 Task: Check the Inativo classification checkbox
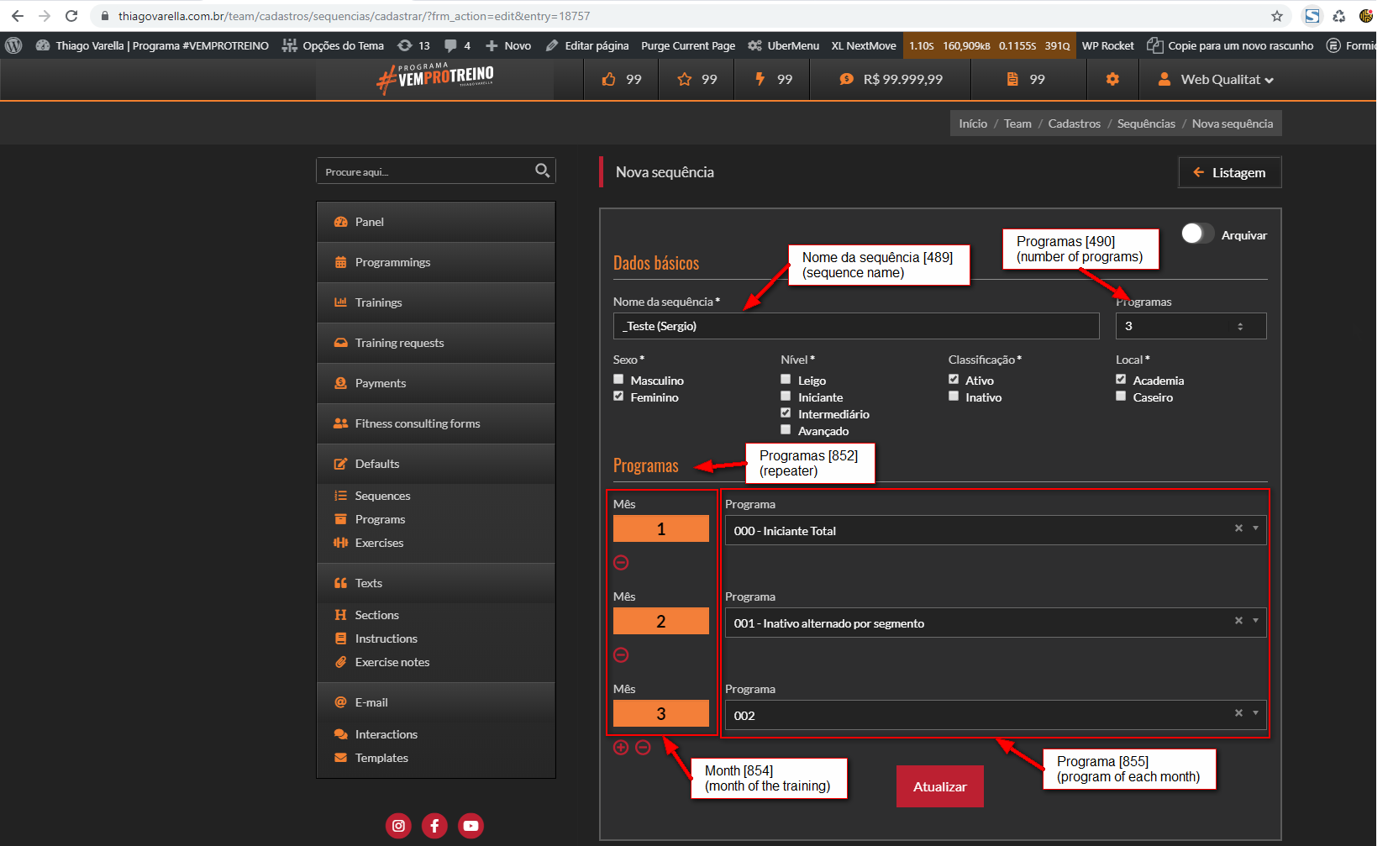coord(954,397)
